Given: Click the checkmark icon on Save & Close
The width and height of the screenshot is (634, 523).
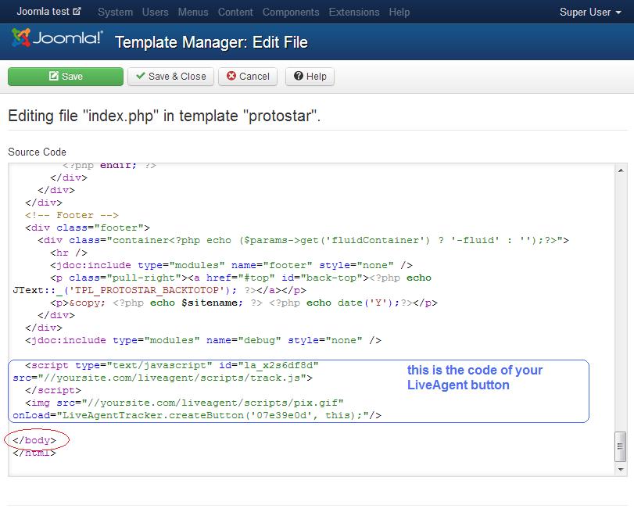Looking at the screenshot, I should (141, 77).
